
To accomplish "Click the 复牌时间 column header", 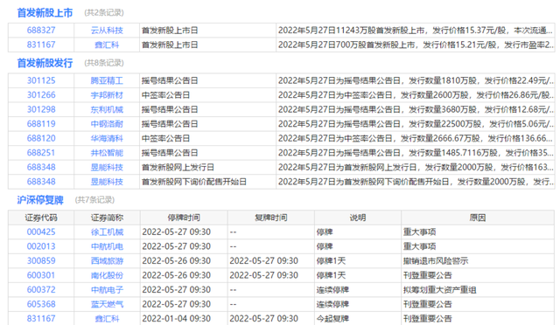I will pyautogui.click(x=270, y=218).
